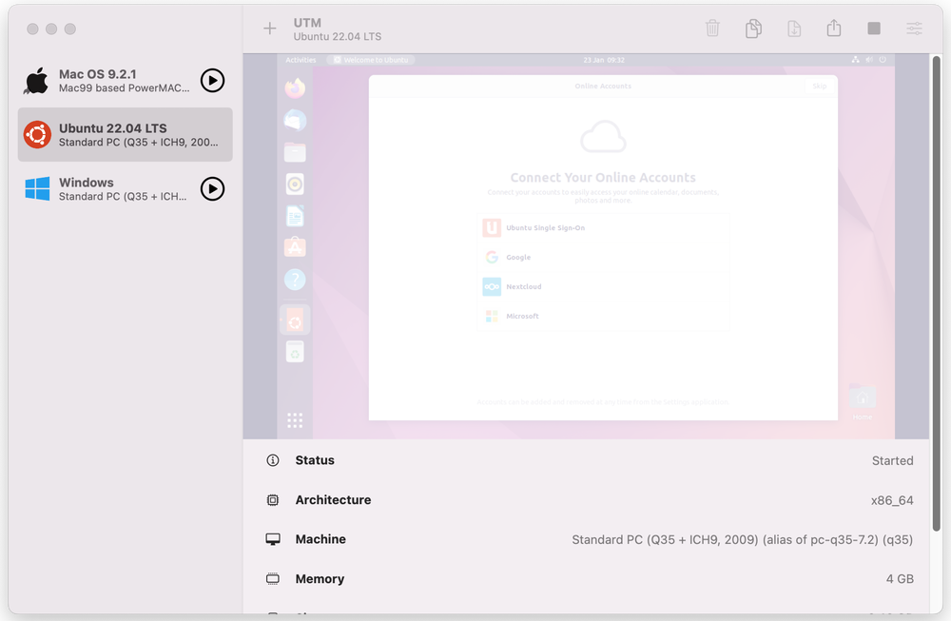Click the move VM document icon
Viewport: 951px width, 621px height.
794,29
